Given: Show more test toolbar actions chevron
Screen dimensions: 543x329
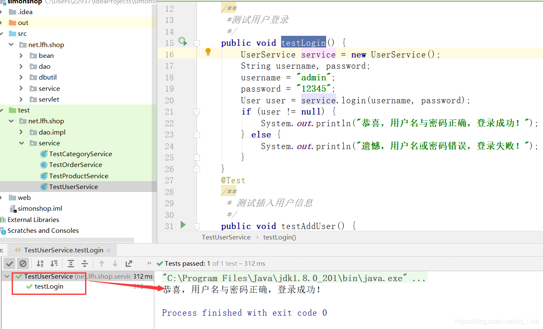Looking at the screenshot, I should pos(149,263).
